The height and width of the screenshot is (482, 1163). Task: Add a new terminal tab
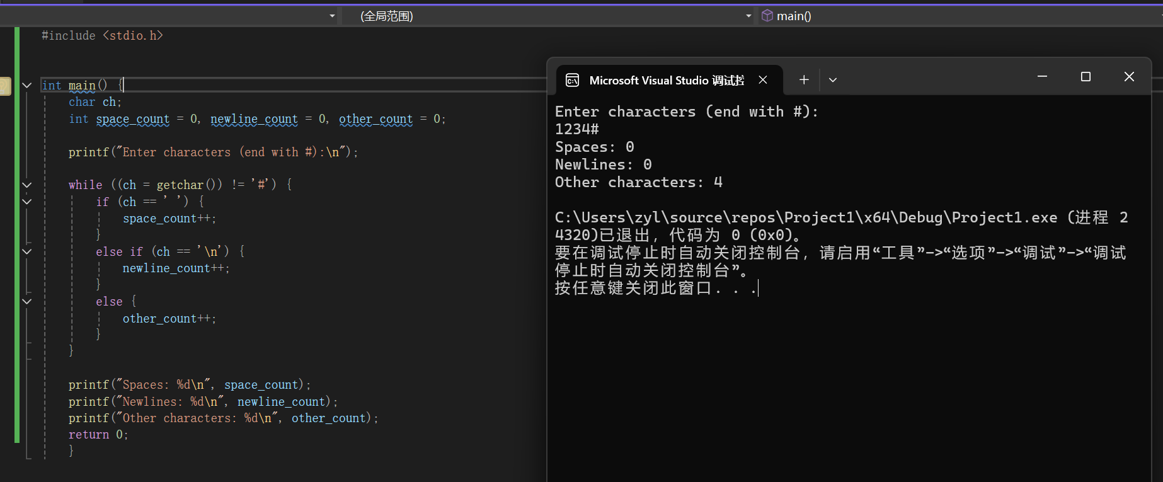pyautogui.click(x=804, y=79)
